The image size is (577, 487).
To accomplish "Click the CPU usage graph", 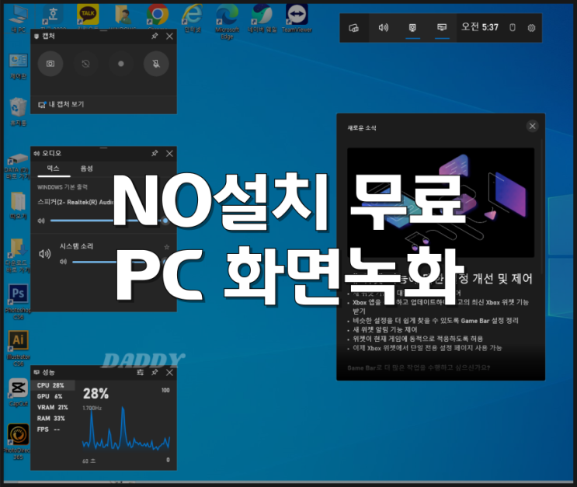I will tap(126, 429).
